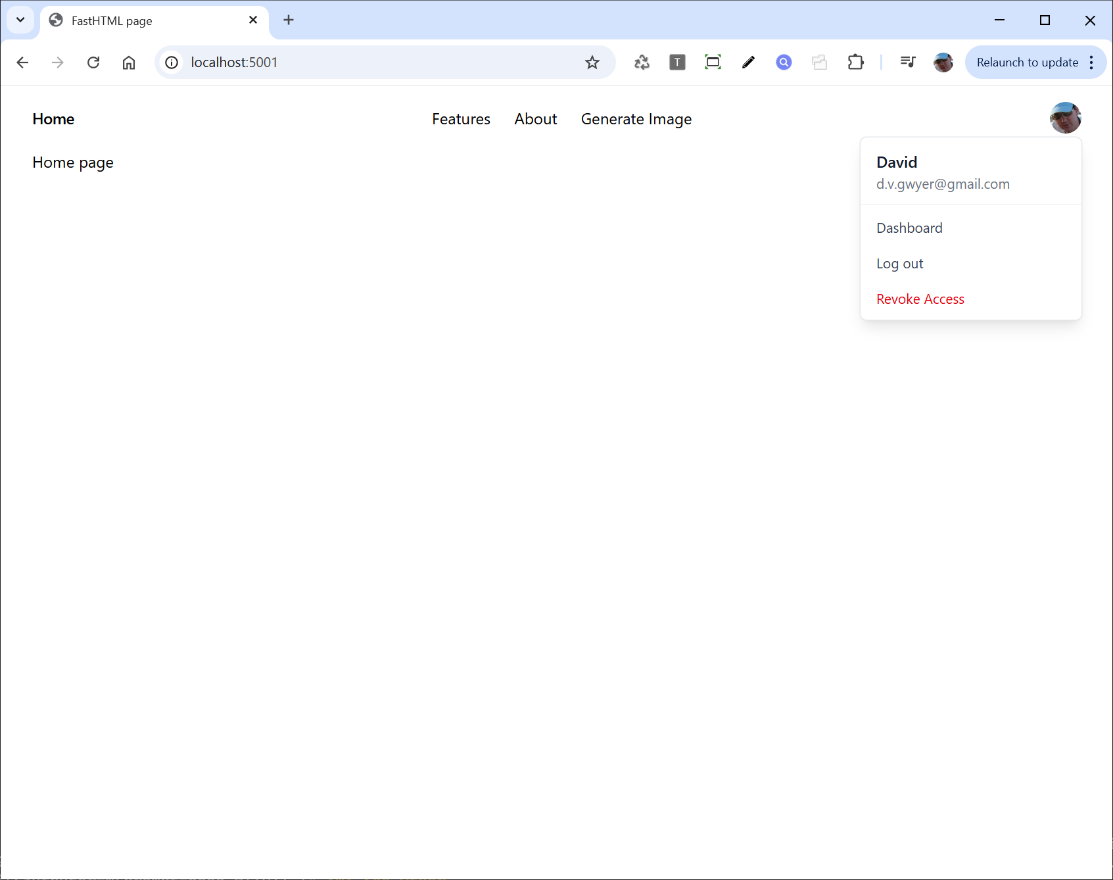Select Dashboard from the user menu
Viewport: 1113px width, 880px height.
pos(909,228)
